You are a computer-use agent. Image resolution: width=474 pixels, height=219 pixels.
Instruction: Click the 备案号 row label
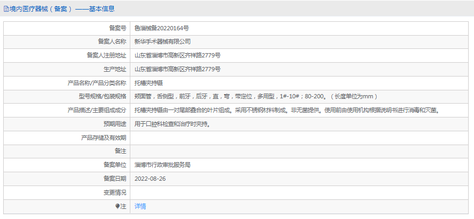(x=118, y=28)
